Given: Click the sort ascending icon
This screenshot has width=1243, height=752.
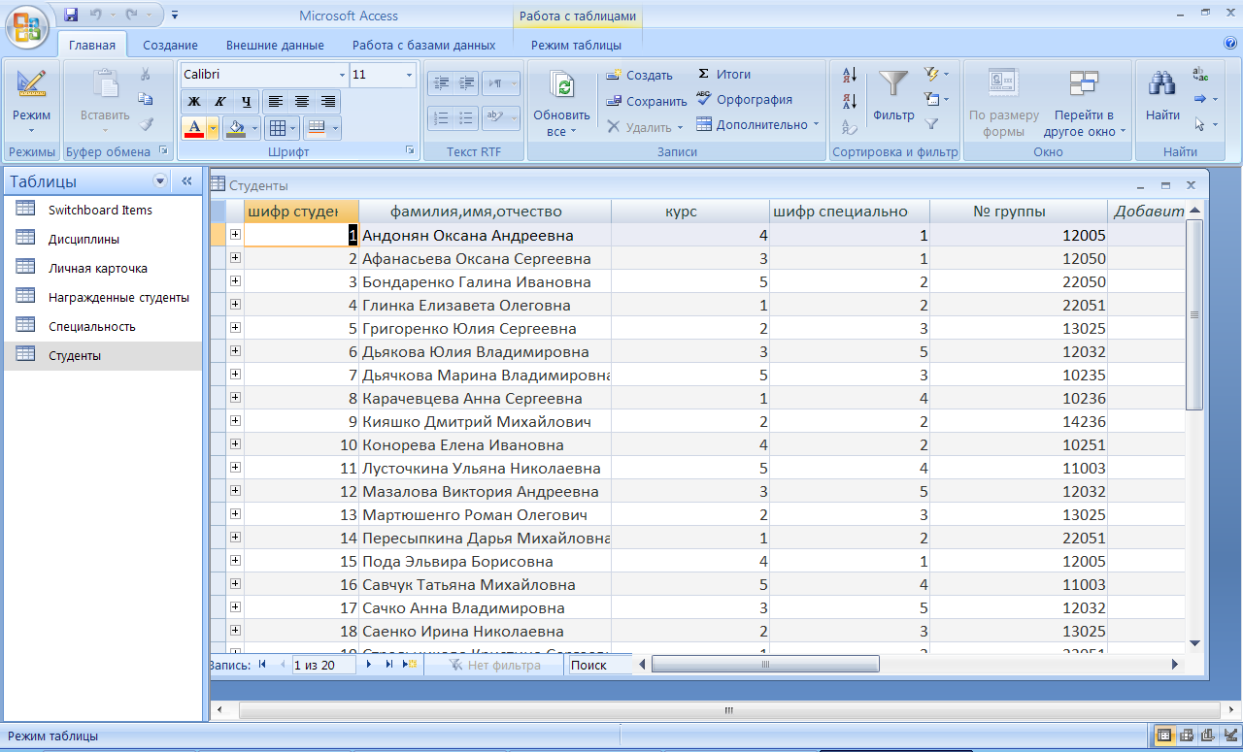Looking at the screenshot, I should click(x=850, y=75).
